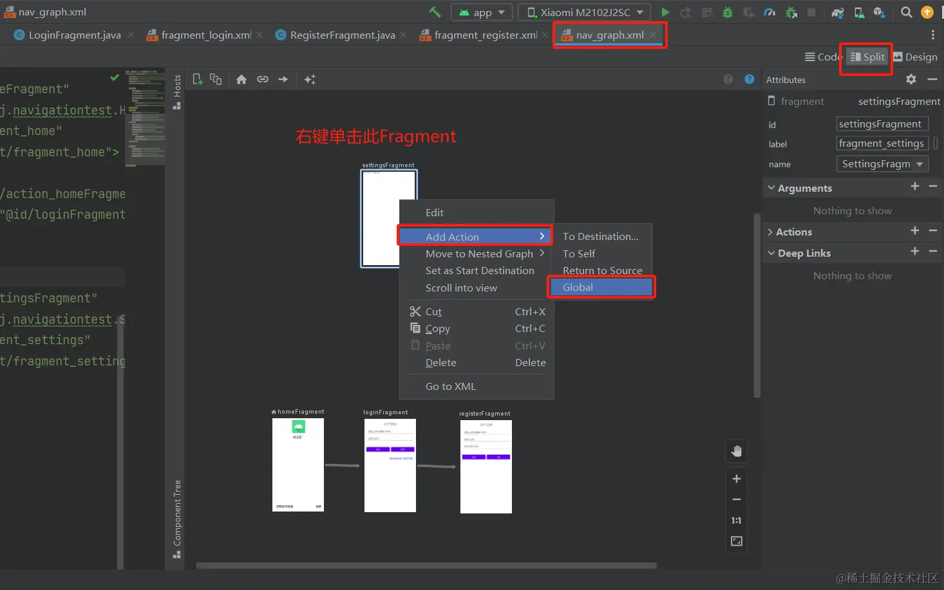Collapse the Deep Links section
This screenshot has height=590, width=944.
coord(771,253)
